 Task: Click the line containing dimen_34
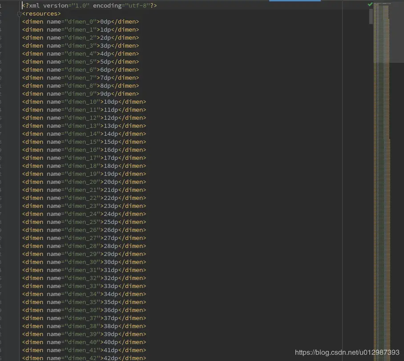click(x=84, y=294)
